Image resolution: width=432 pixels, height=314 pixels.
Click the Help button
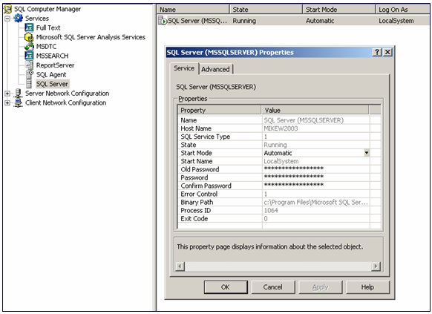click(367, 287)
